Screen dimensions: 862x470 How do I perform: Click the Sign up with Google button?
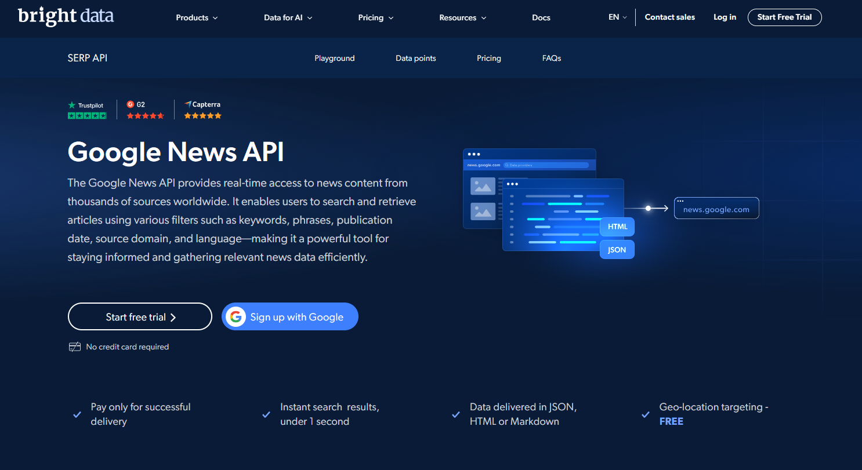pyautogui.click(x=289, y=316)
